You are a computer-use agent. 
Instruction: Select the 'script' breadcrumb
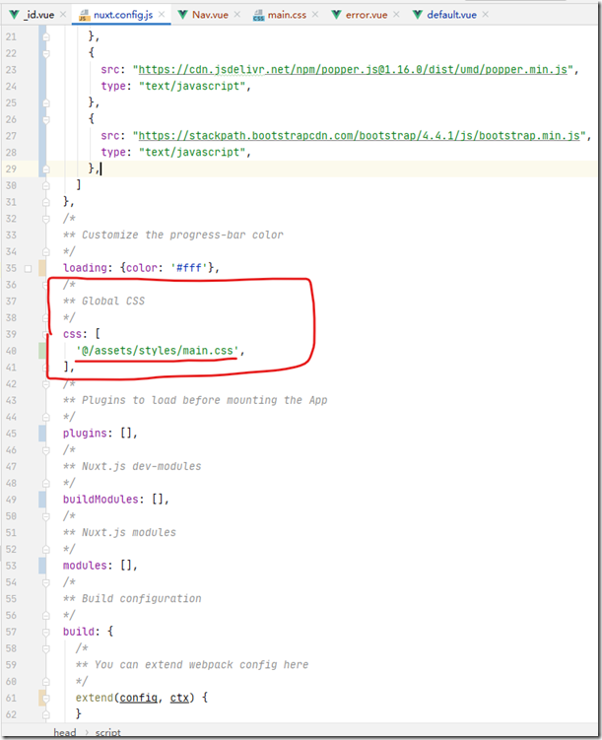coord(108,732)
